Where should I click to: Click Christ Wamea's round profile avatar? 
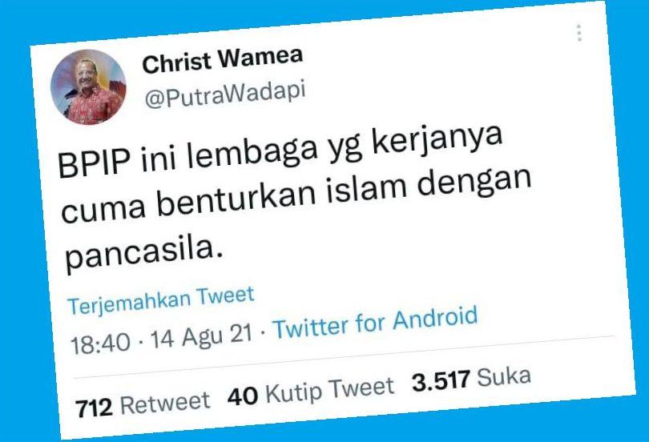click(88, 87)
